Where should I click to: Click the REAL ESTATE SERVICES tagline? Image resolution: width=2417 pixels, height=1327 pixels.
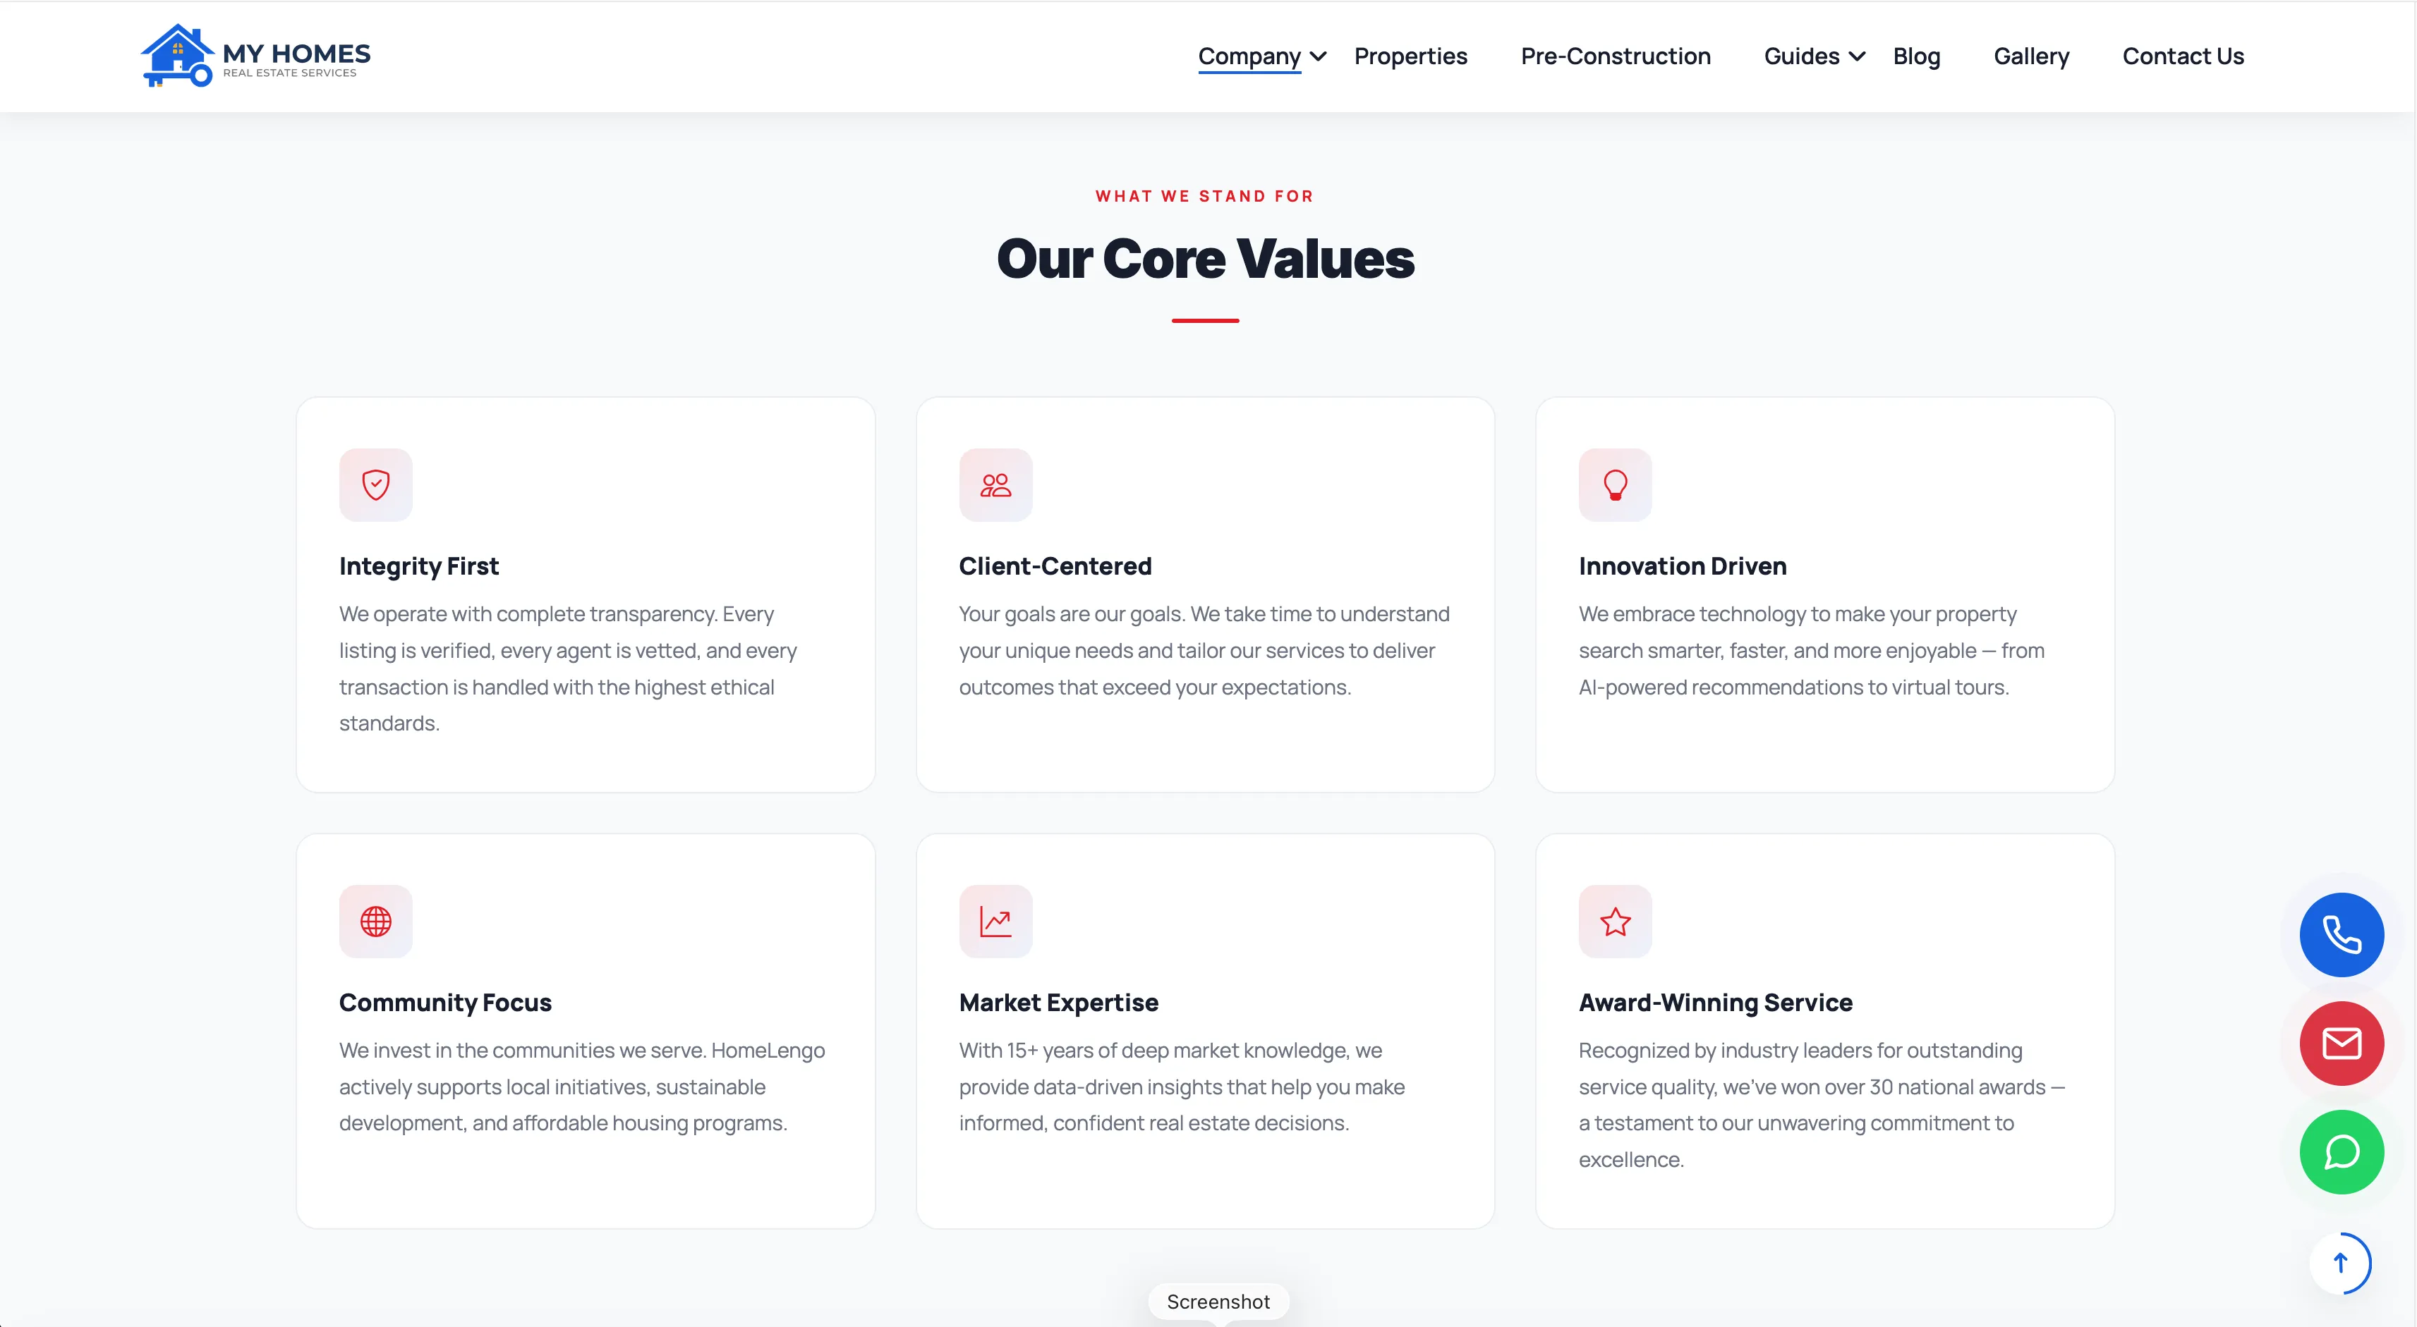pyautogui.click(x=289, y=73)
